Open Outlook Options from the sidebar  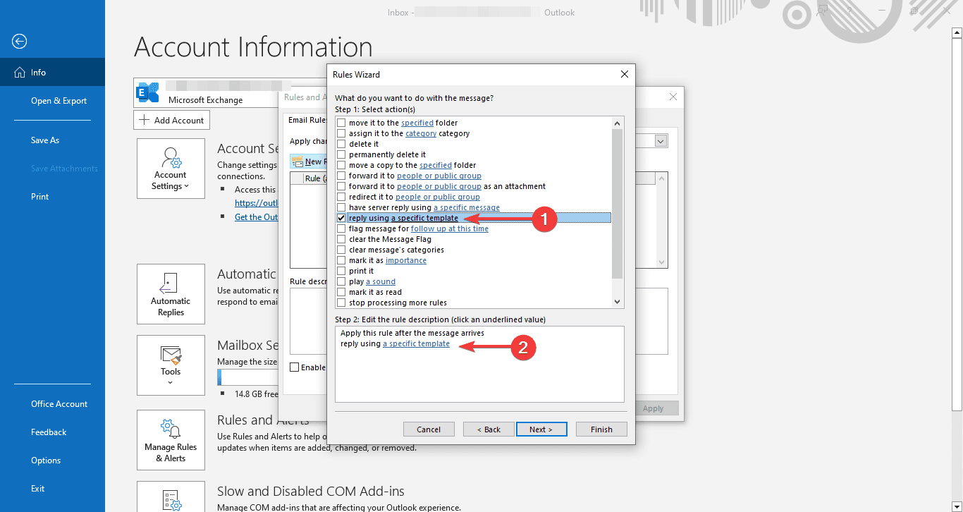pyautogui.click(x=45, y=460)
